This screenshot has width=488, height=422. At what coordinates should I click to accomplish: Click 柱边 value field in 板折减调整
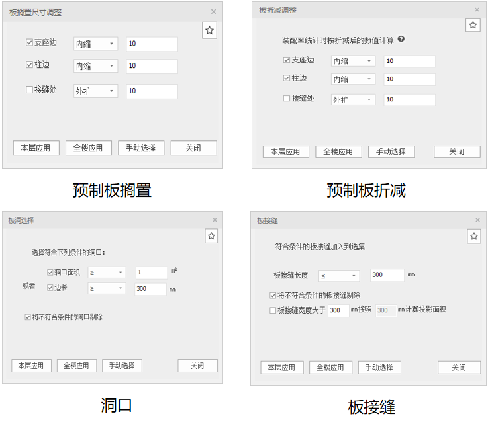(x=409, y=79)
